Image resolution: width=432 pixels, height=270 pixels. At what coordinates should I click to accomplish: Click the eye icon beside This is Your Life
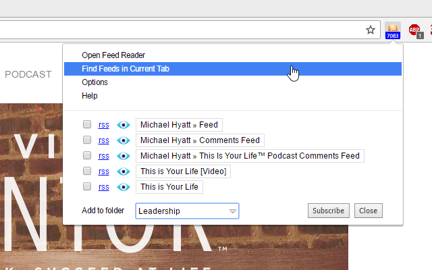tap(124, 187)
